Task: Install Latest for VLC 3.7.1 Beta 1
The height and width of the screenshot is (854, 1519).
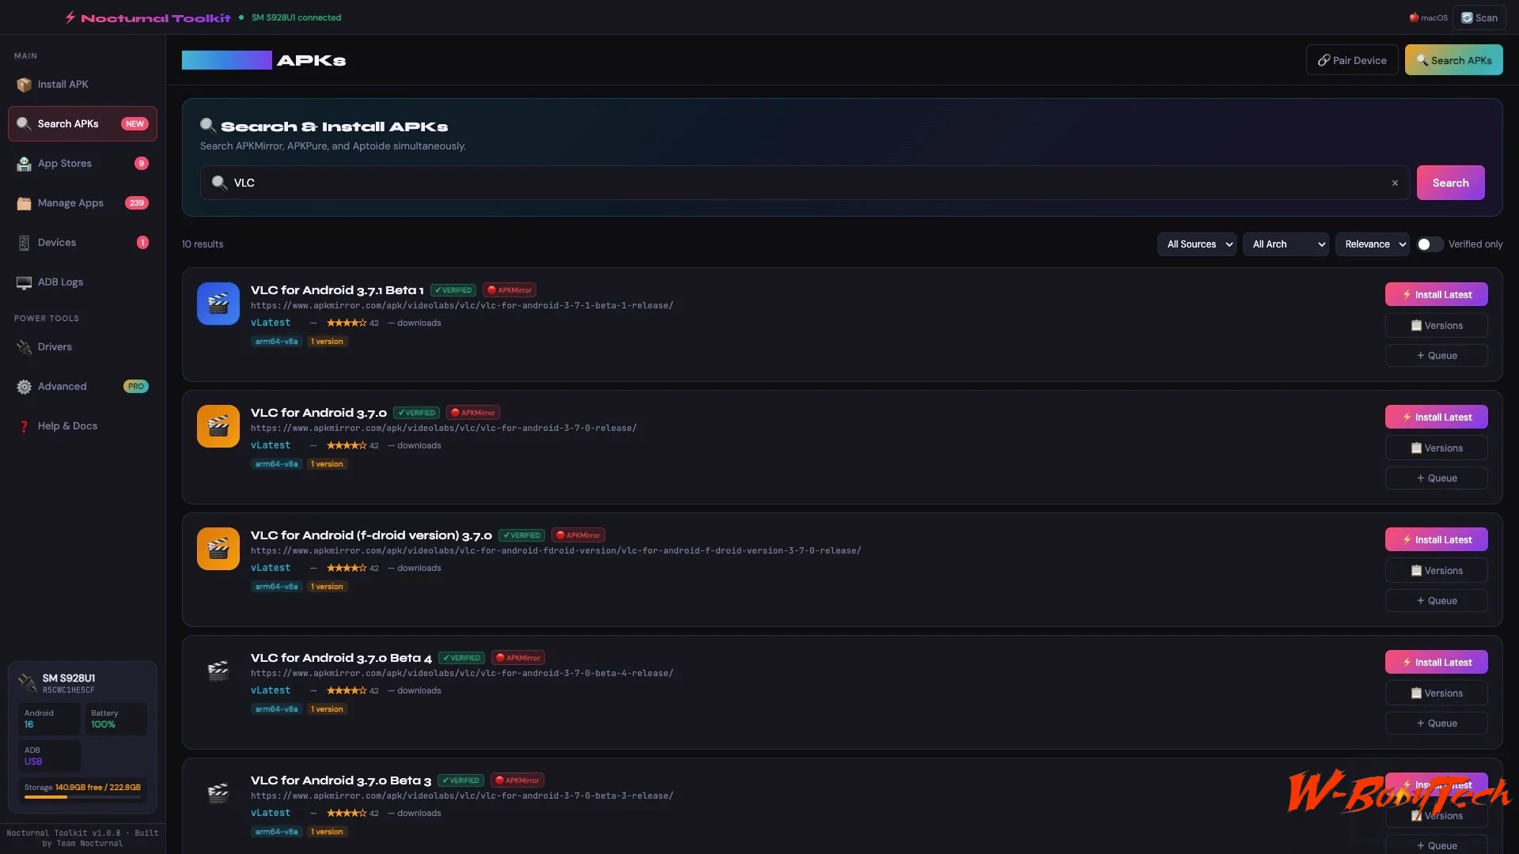Action: [1436, 295]
